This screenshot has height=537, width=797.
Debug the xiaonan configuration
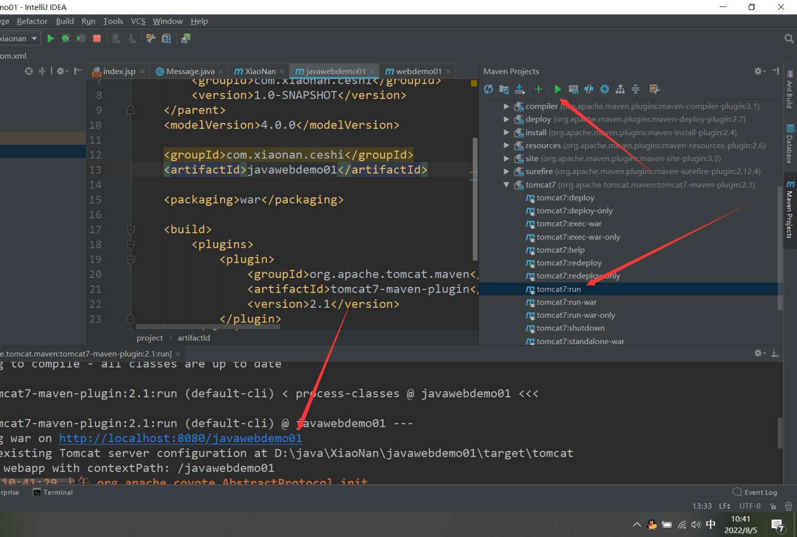[65, 38]
